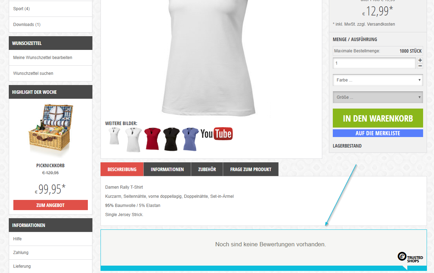The image size is (434, 273).
Task: Click the 'Highlight der Woche' header
Action: click(51, 92)
